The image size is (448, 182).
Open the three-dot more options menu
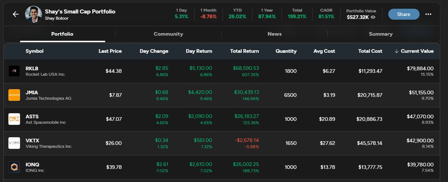click(428, 14)
